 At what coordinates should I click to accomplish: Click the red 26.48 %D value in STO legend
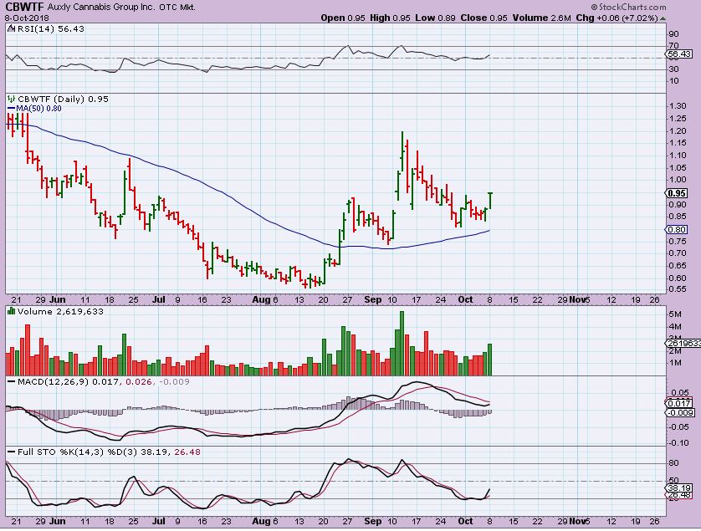coord(187,452)
